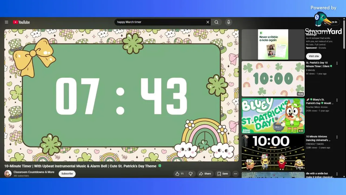Image resolution: width=346 pixels, height=195 pixels.
Task: Open Teacher Mister Alonso channel name
Action: point(317,107)
